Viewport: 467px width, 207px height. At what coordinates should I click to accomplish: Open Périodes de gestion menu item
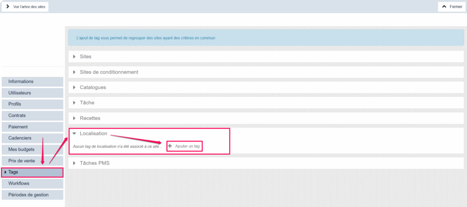click(28, 195)
